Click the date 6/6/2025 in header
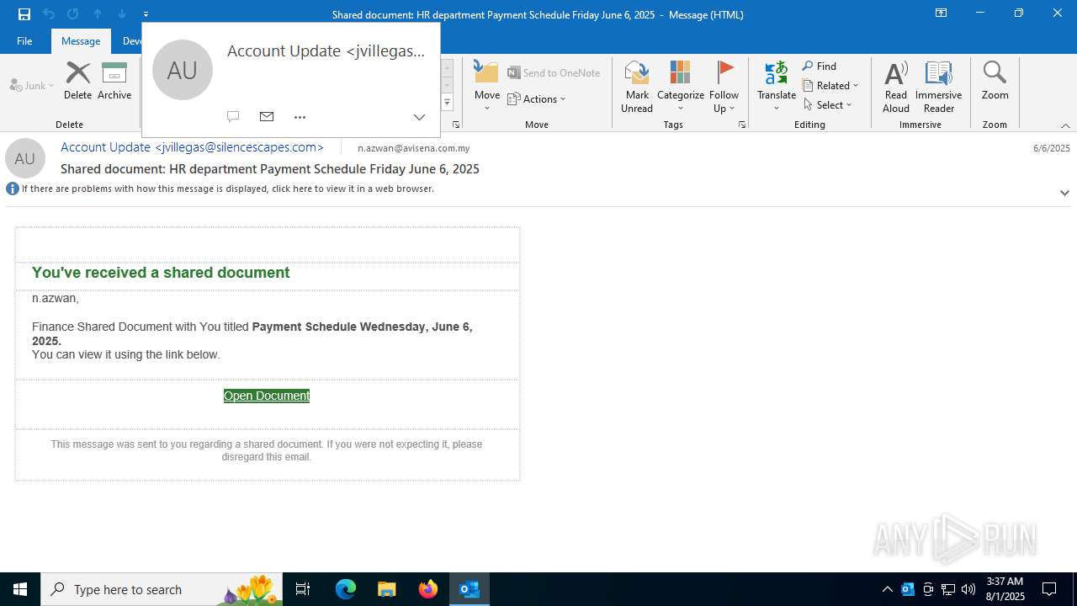 click(x=1051, y=148)
